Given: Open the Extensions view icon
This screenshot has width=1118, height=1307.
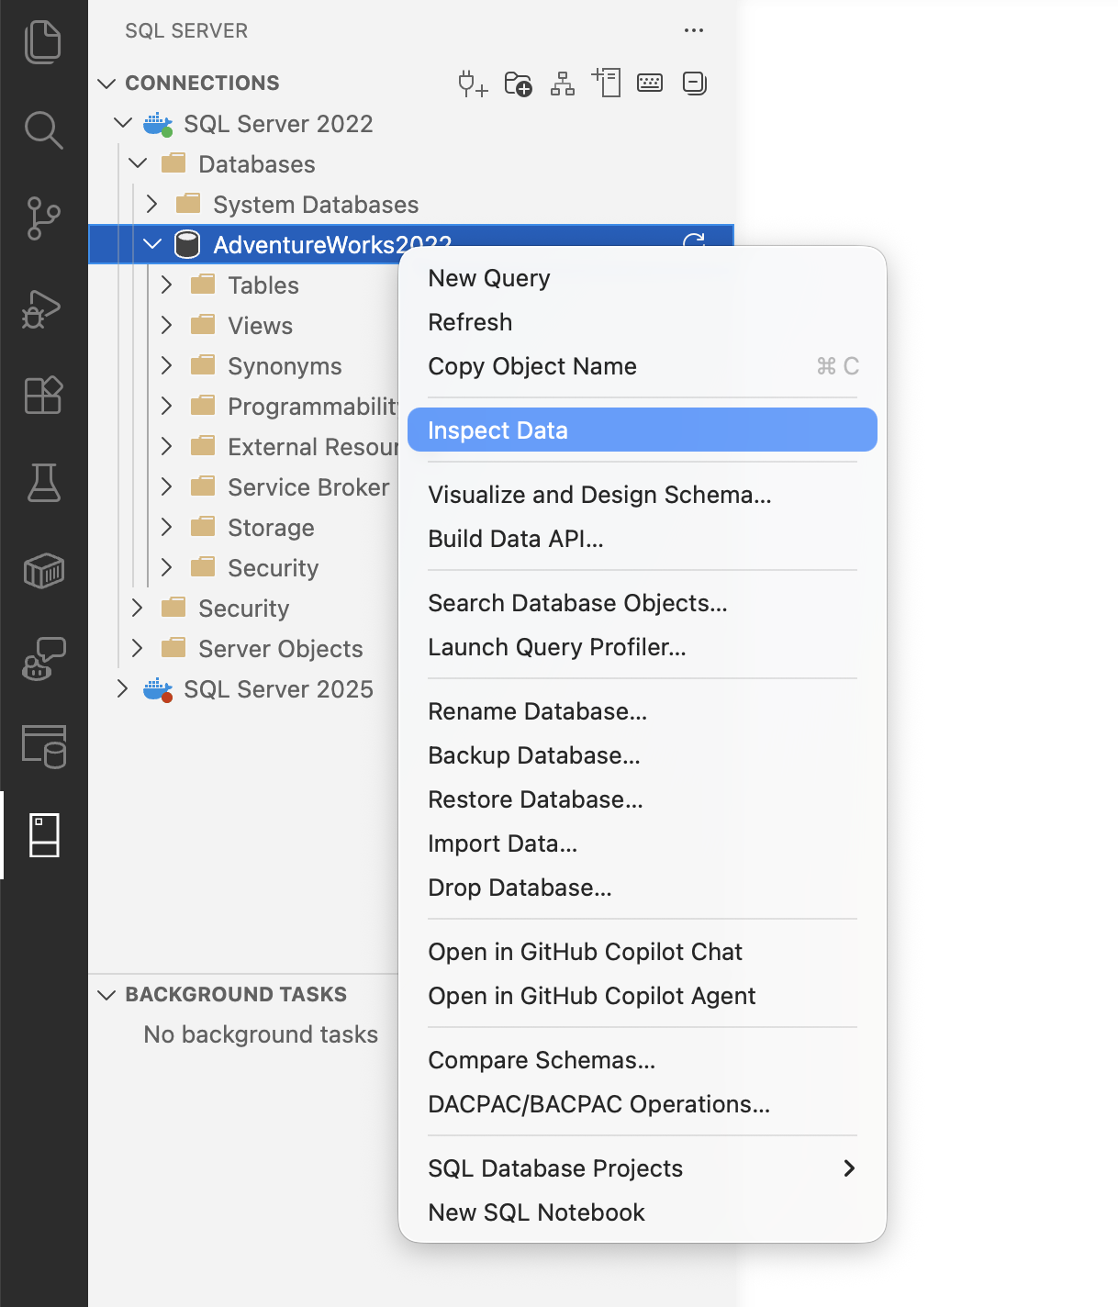Looking at the screenshot, I should (43, 395).
